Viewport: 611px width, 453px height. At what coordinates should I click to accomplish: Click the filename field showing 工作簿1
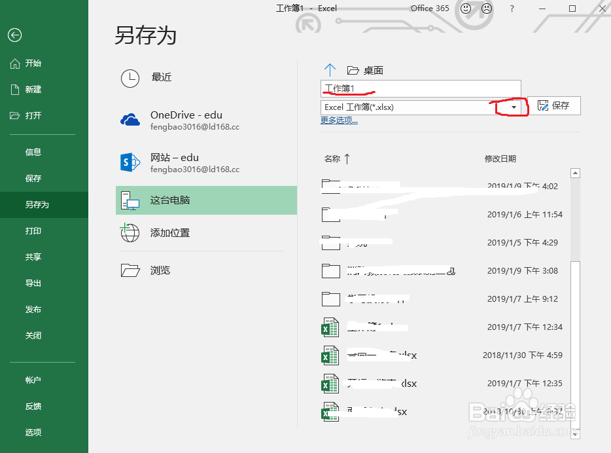click(421, 88)
